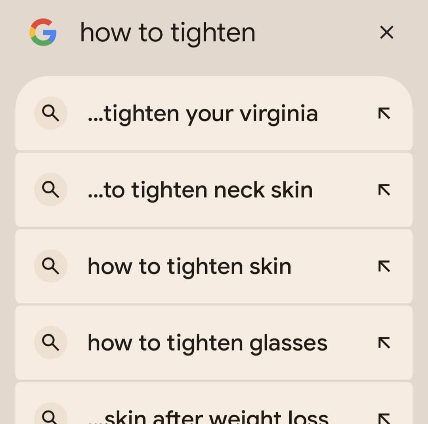Fill query with 'how to tighten glasses' arrow

[x=384, y=343]
